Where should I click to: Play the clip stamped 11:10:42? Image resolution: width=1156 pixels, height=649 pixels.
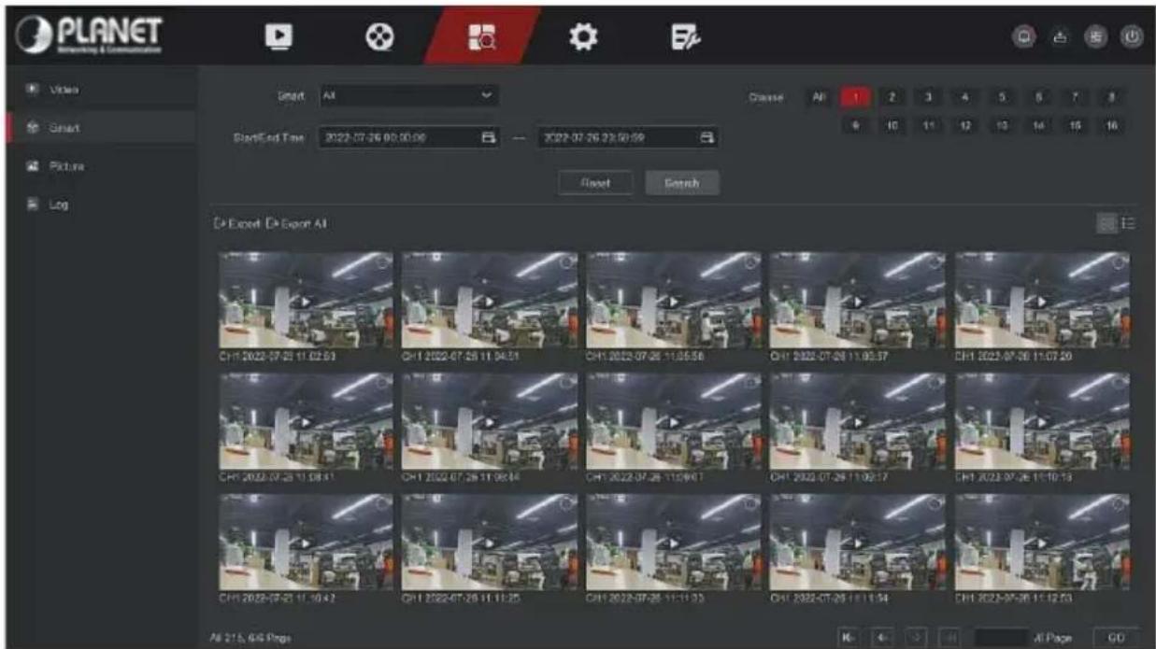click(x=305, y=543)
